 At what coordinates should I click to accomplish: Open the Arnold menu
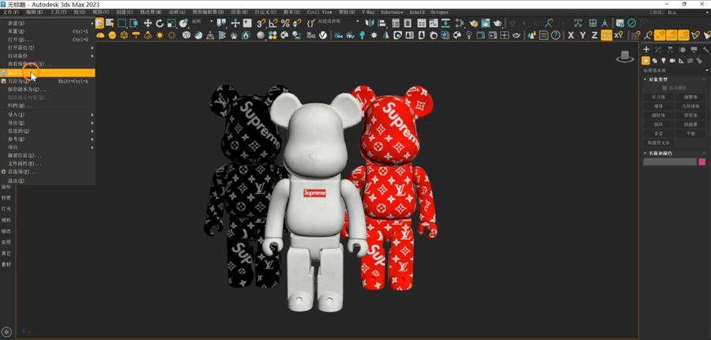pos(416,12)
